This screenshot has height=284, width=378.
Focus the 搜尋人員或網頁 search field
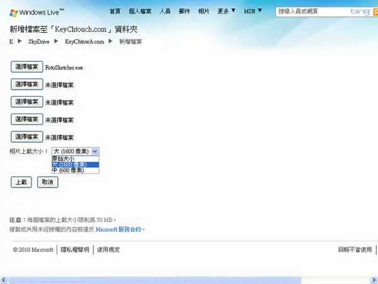[x=313, y=11]
